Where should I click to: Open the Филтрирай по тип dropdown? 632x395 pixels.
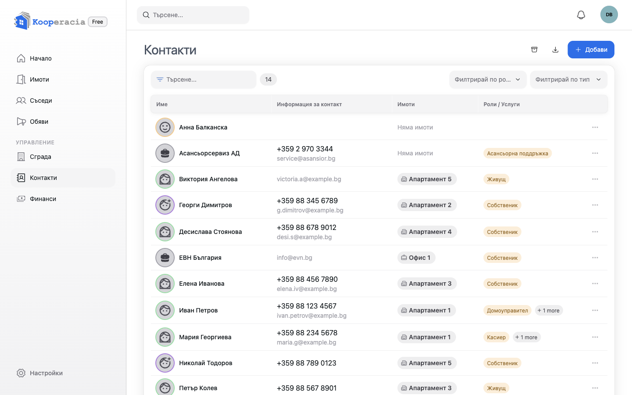(x=569, y=79)
